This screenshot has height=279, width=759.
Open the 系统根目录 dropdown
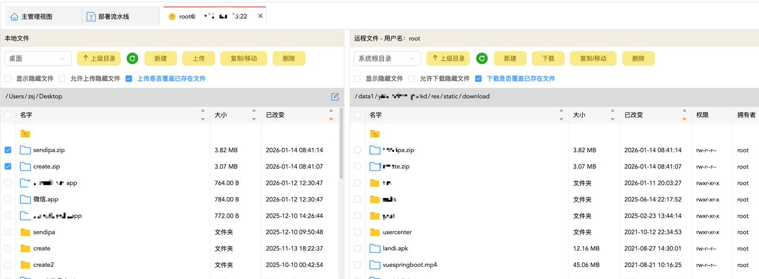(387, 59)
